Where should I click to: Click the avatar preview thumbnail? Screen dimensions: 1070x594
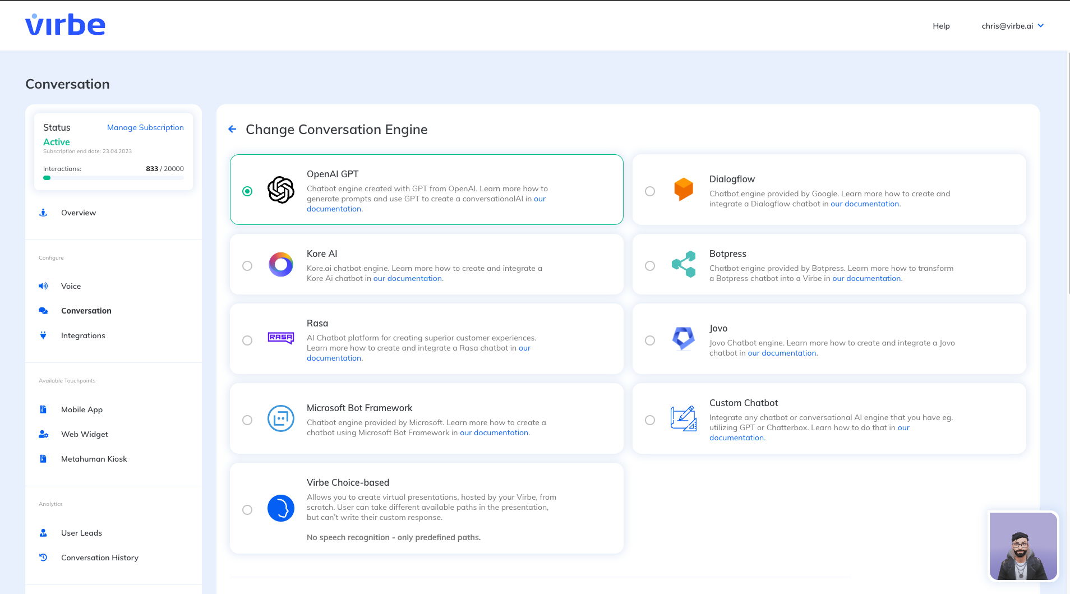1023,546
